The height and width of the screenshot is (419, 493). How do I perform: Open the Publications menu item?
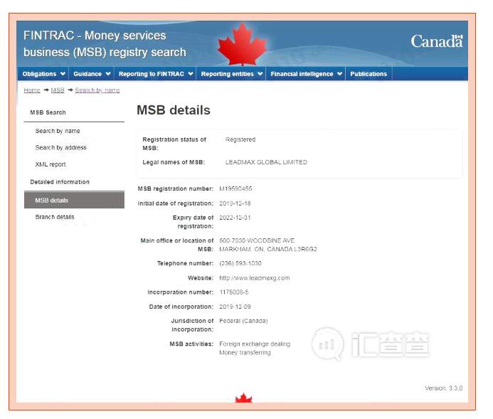[369, 74]
